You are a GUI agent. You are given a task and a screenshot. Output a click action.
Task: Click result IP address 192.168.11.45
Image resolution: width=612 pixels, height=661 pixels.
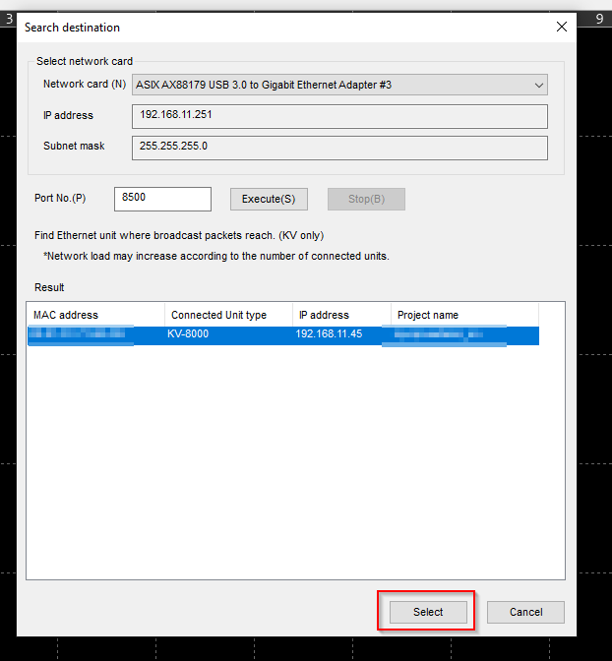(329, 333)
